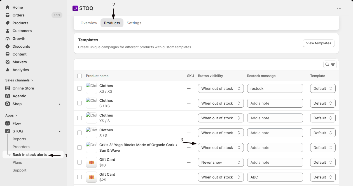Click the STOQ app icon in the sidebar

click(x=8, y=131)
